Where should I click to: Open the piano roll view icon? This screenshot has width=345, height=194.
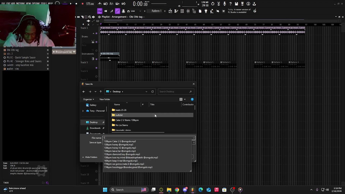click(176, 11)
